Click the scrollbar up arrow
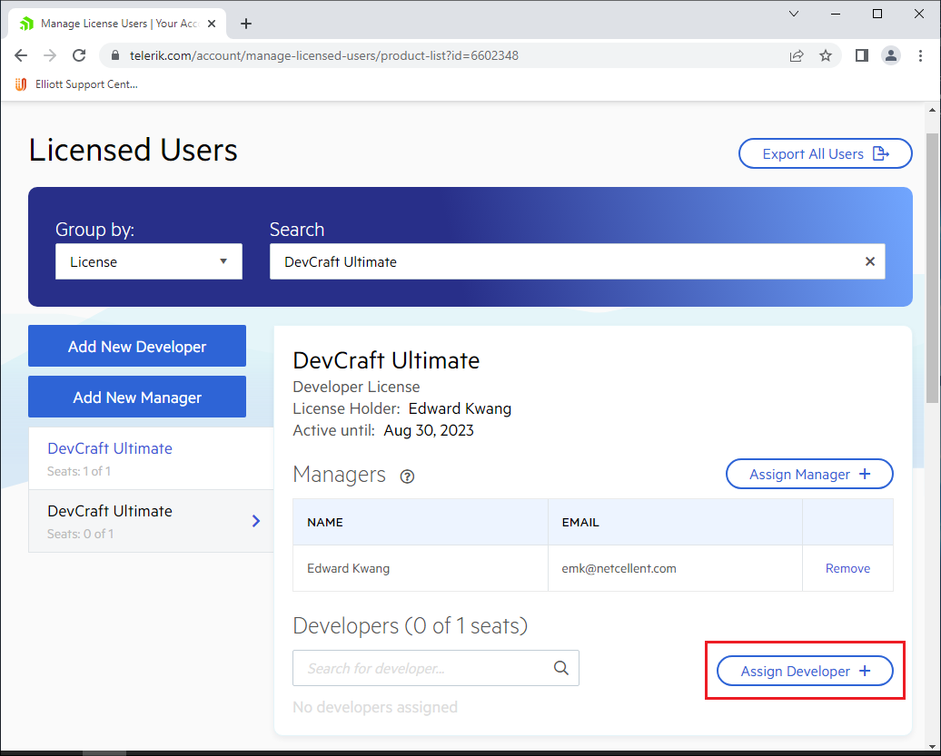Viewport: 941px width, 756px height. (x=932, y=110)
